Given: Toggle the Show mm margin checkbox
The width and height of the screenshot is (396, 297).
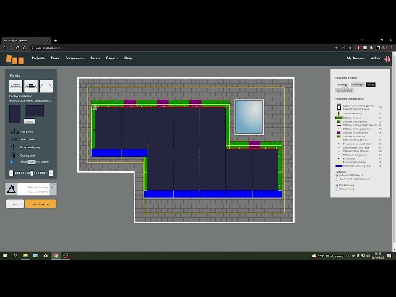Looking at the screenshot, I should (12, 161).
